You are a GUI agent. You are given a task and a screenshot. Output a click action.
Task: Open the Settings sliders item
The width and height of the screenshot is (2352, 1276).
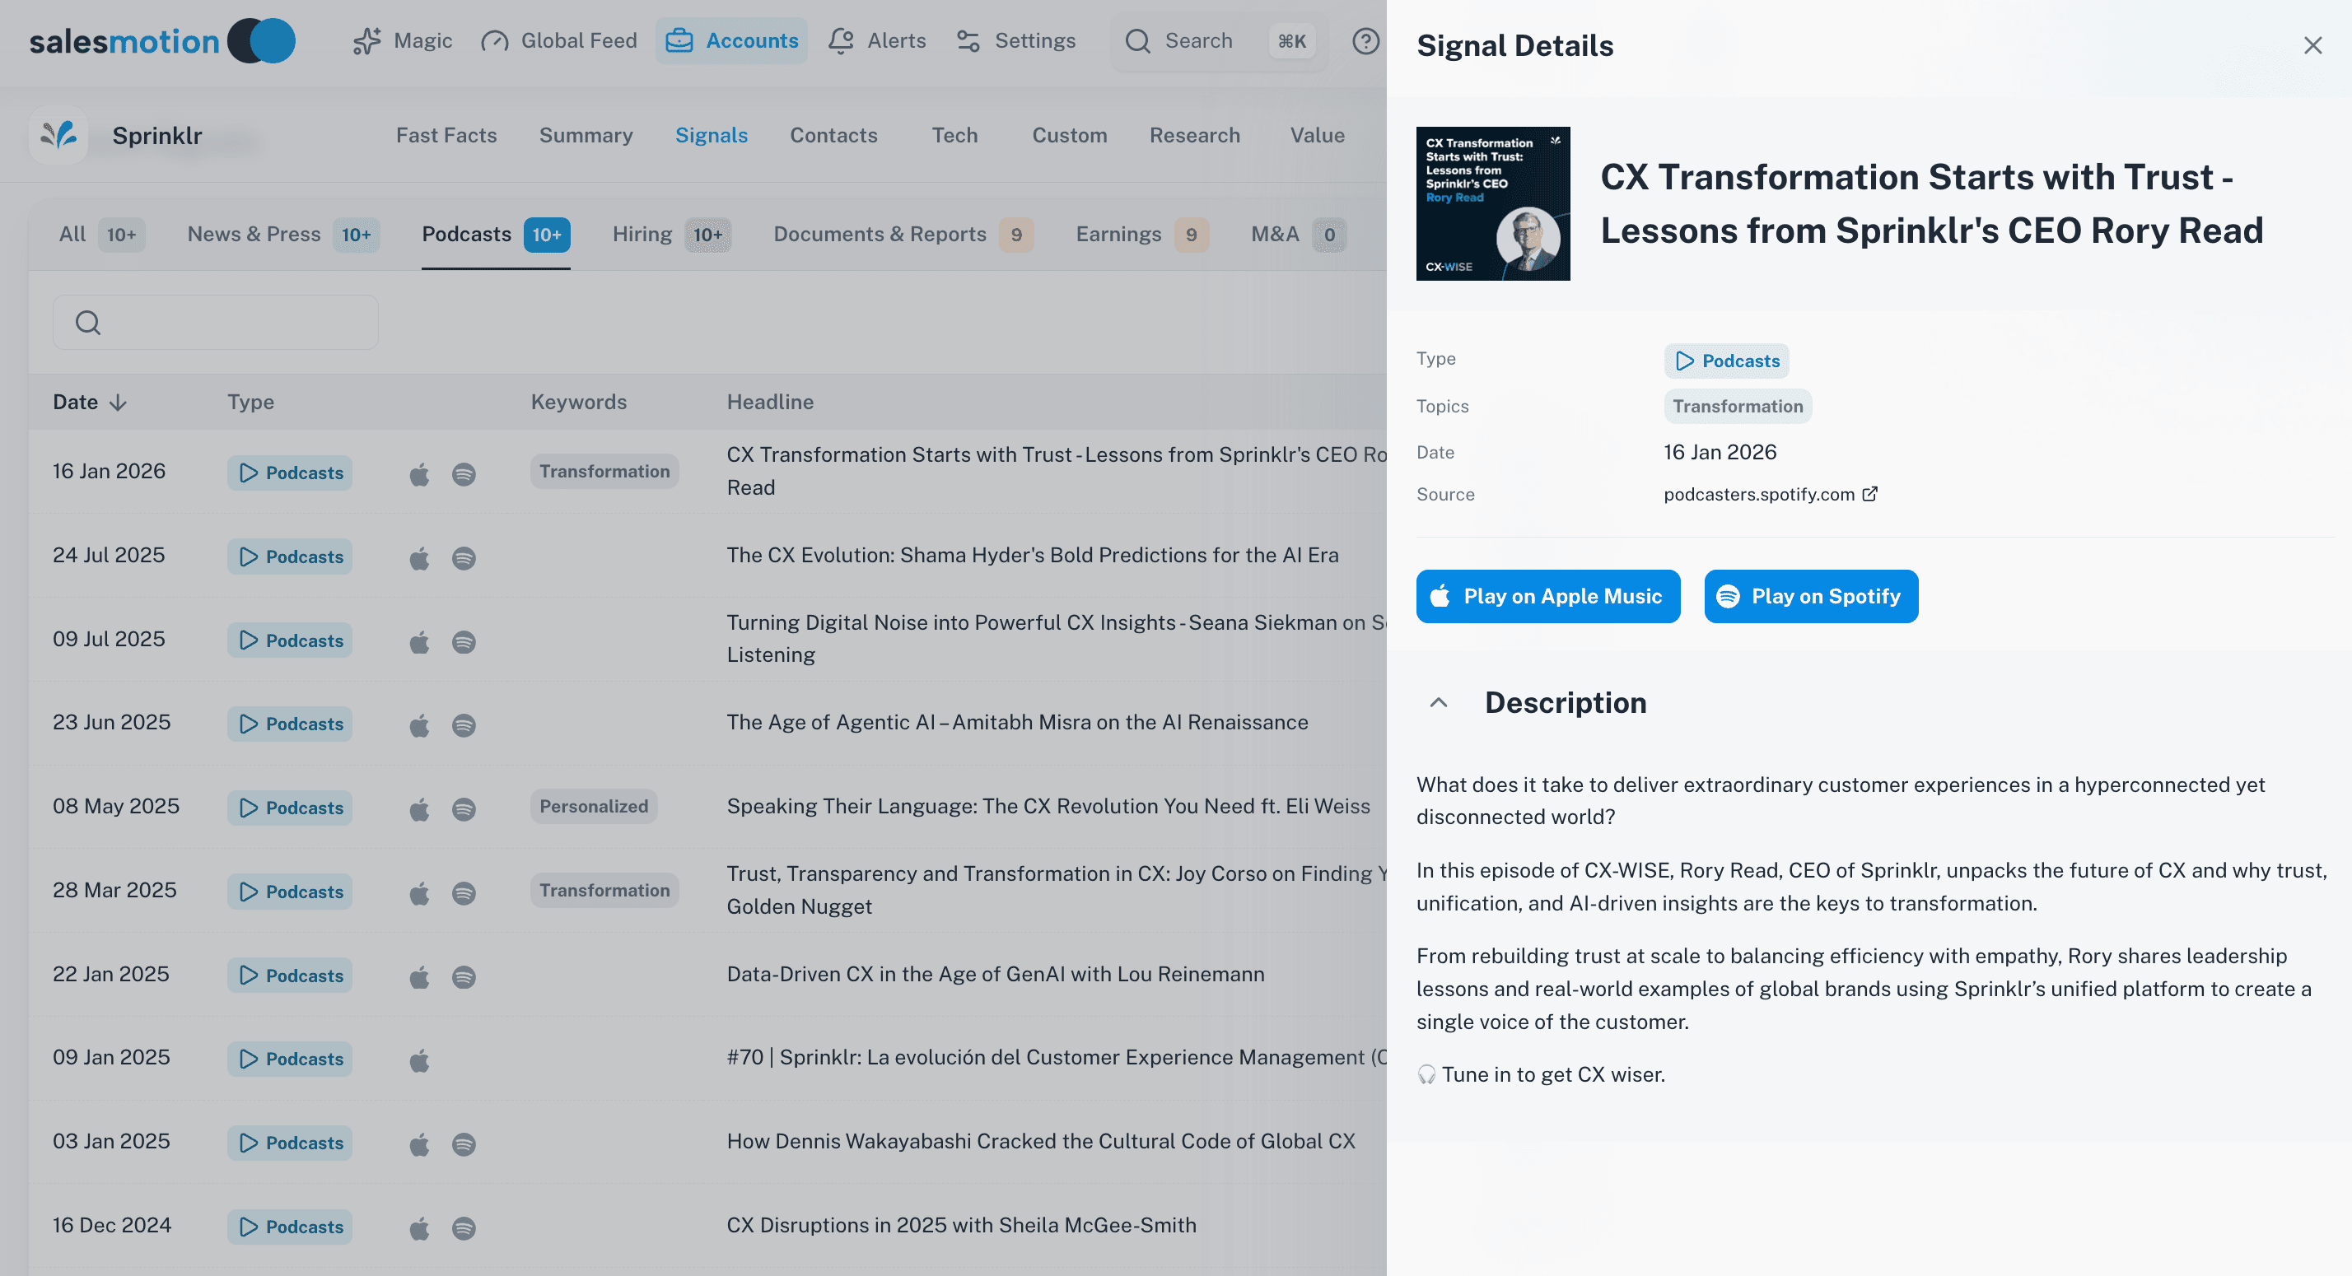pyautogui.click(x=1015, y=41)
